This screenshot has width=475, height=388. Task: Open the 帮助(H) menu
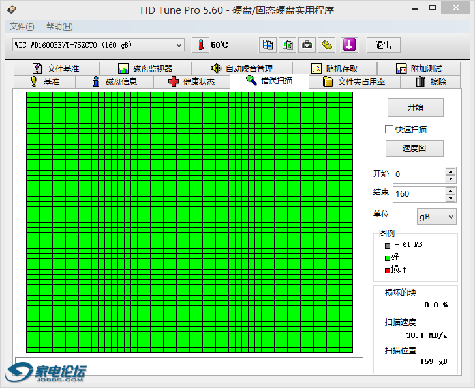(59, 27)
